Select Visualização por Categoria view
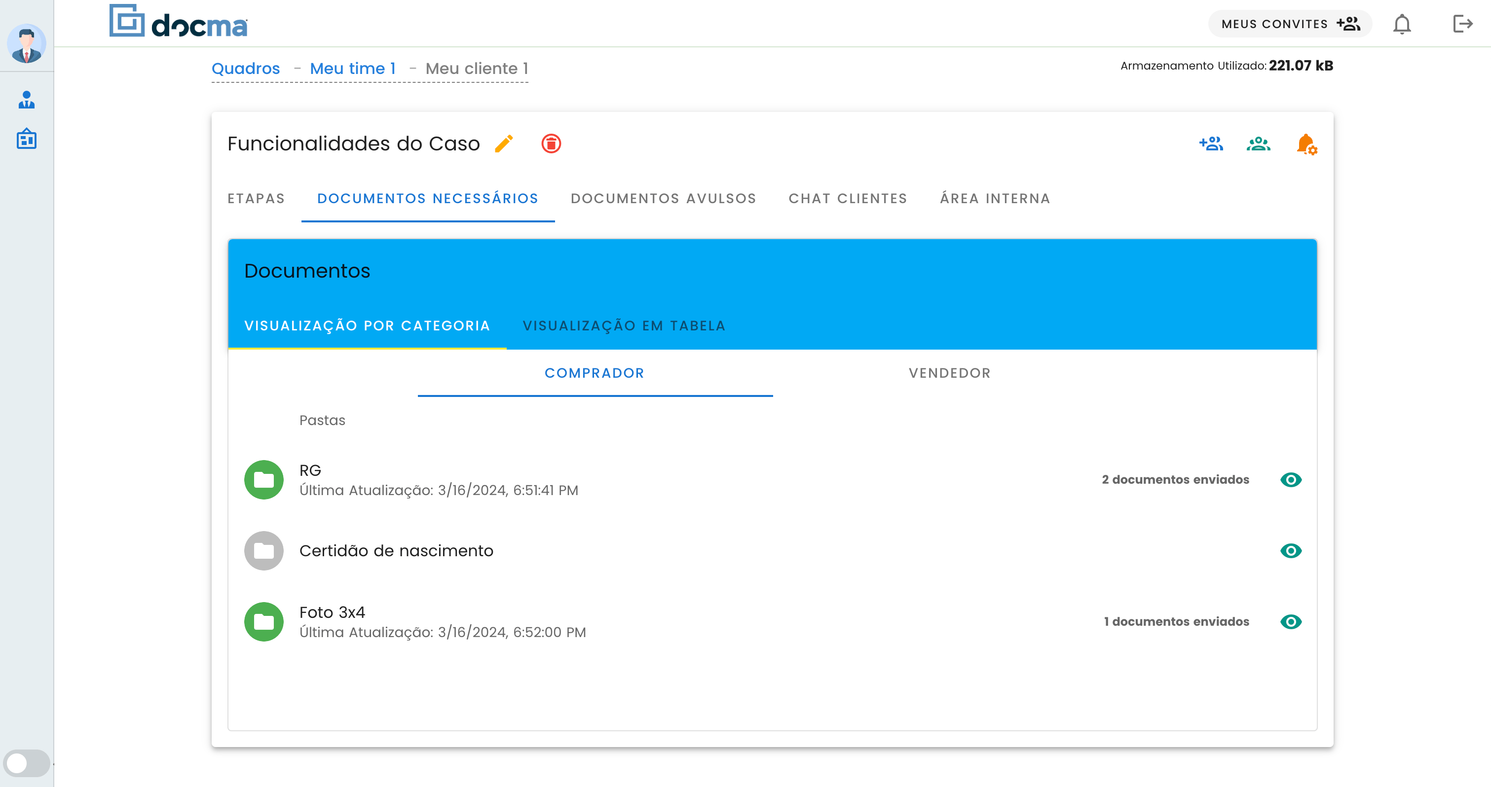 367,326
